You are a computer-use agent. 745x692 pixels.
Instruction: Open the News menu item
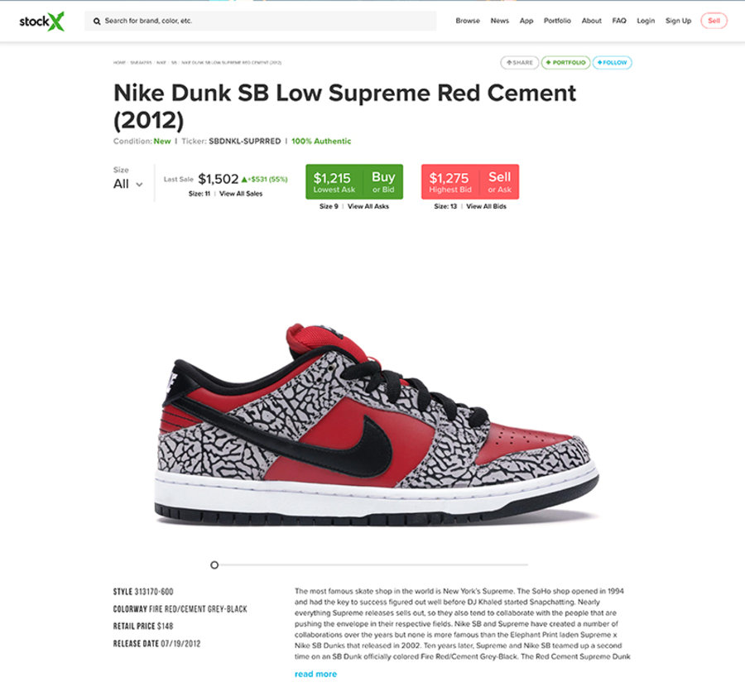click(x=499, y=21)
